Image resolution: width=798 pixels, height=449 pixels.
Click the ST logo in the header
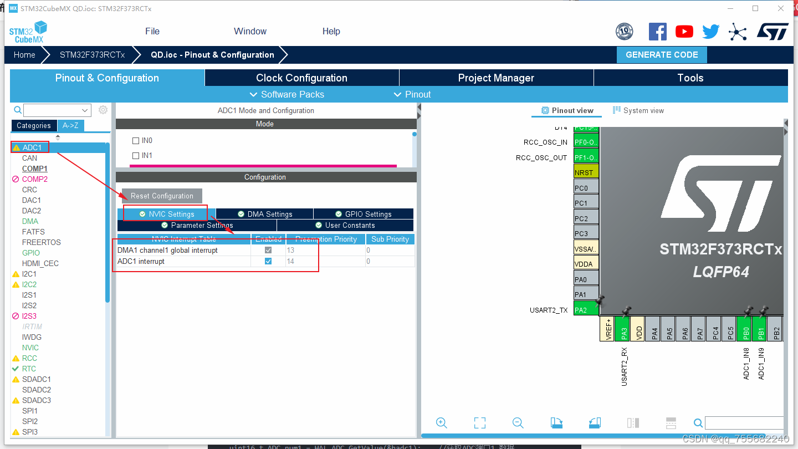[773, 32]
